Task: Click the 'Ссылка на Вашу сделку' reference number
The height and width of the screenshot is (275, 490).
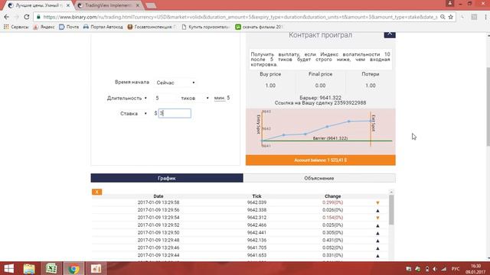Action: (350, 102)
